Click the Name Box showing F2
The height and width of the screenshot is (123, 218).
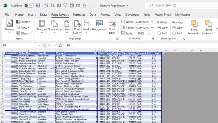point(20,45)
